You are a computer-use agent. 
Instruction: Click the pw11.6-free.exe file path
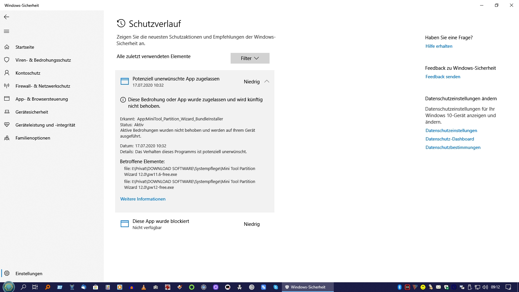pyautogui.click(x=189, y=171)
